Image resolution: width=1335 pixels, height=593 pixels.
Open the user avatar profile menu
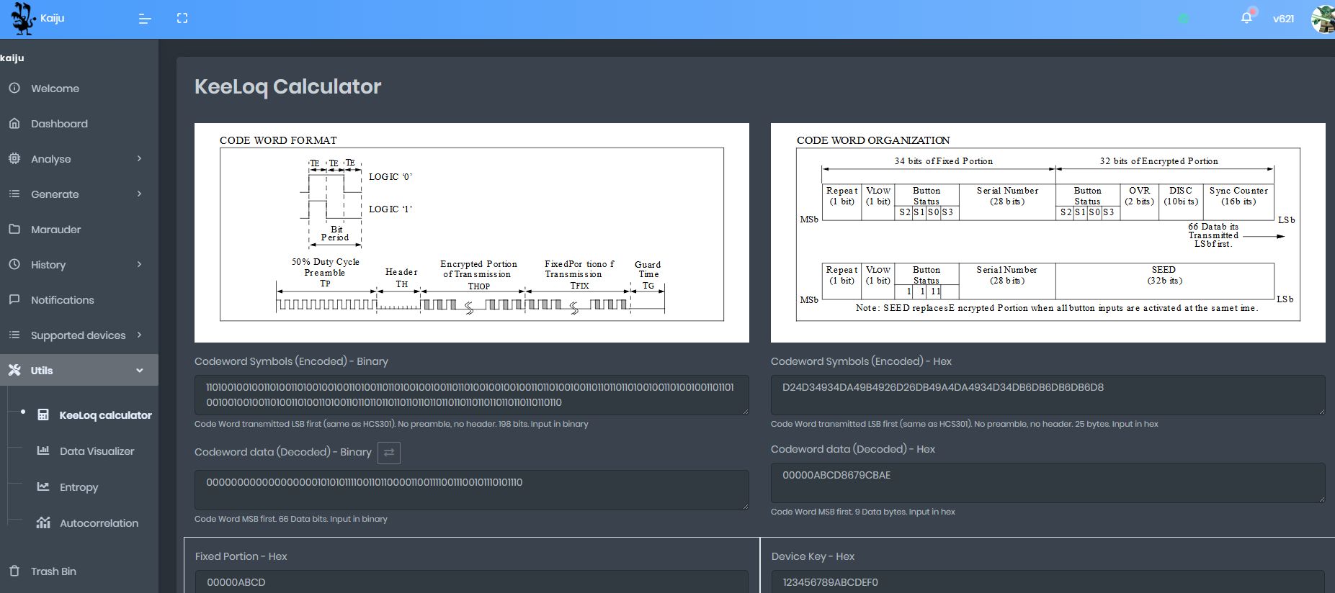[1323, 19]
